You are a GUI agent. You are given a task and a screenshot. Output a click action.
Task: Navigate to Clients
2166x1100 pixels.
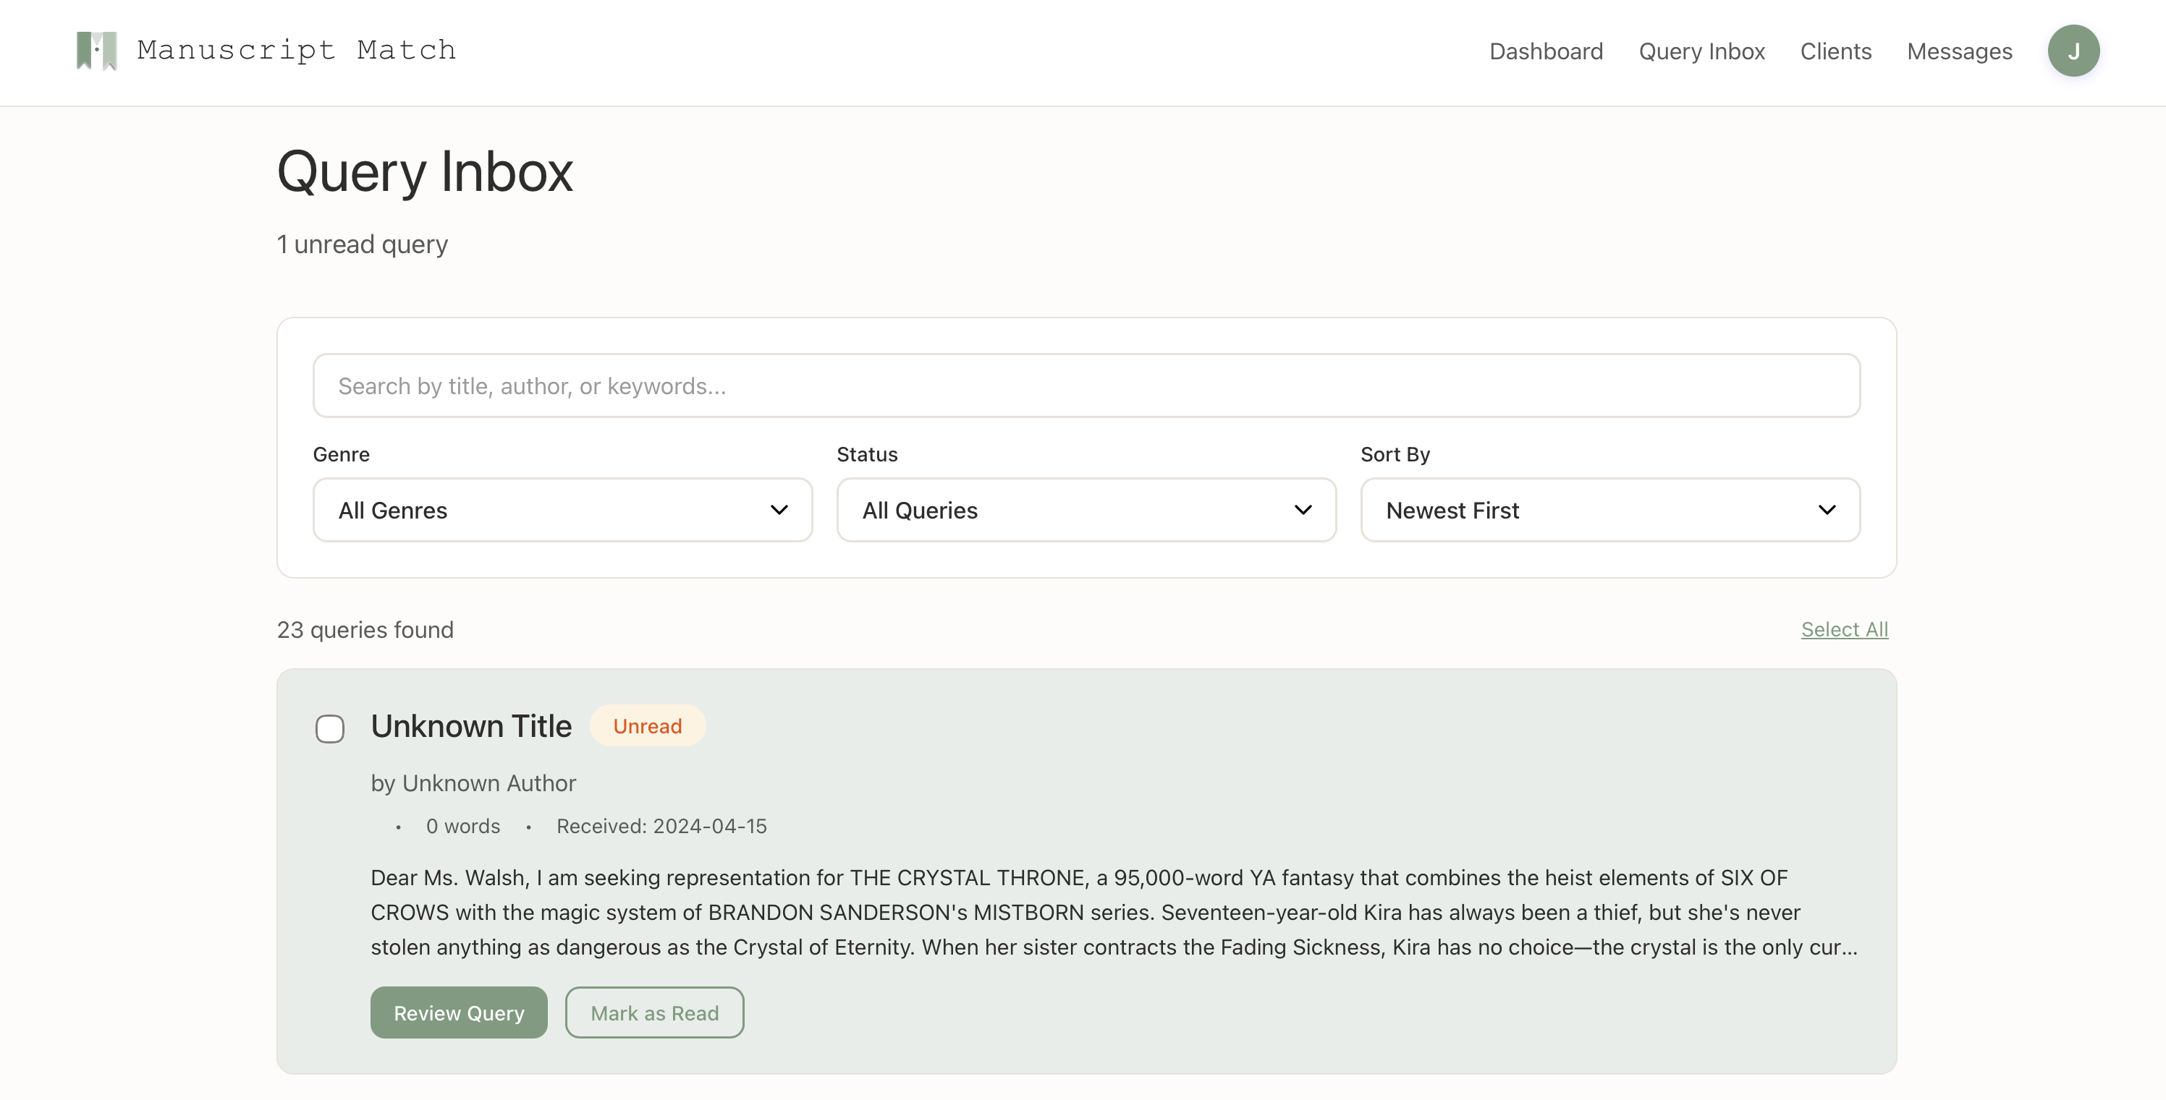click(x=1835, y=51)
